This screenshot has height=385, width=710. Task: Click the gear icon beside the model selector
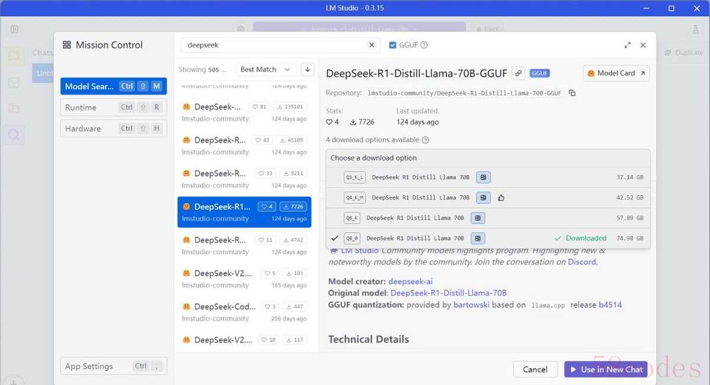pyautogui.click(x=240, y=29)
